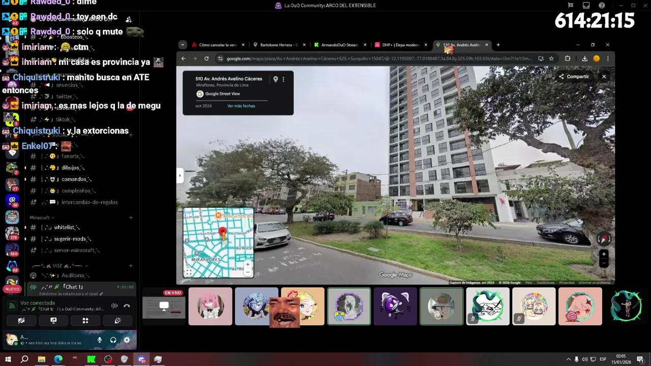This screenshot has width=651, height=366.
Task: Open CR server icon with 18 badge
Action: [x=12, y=200]
